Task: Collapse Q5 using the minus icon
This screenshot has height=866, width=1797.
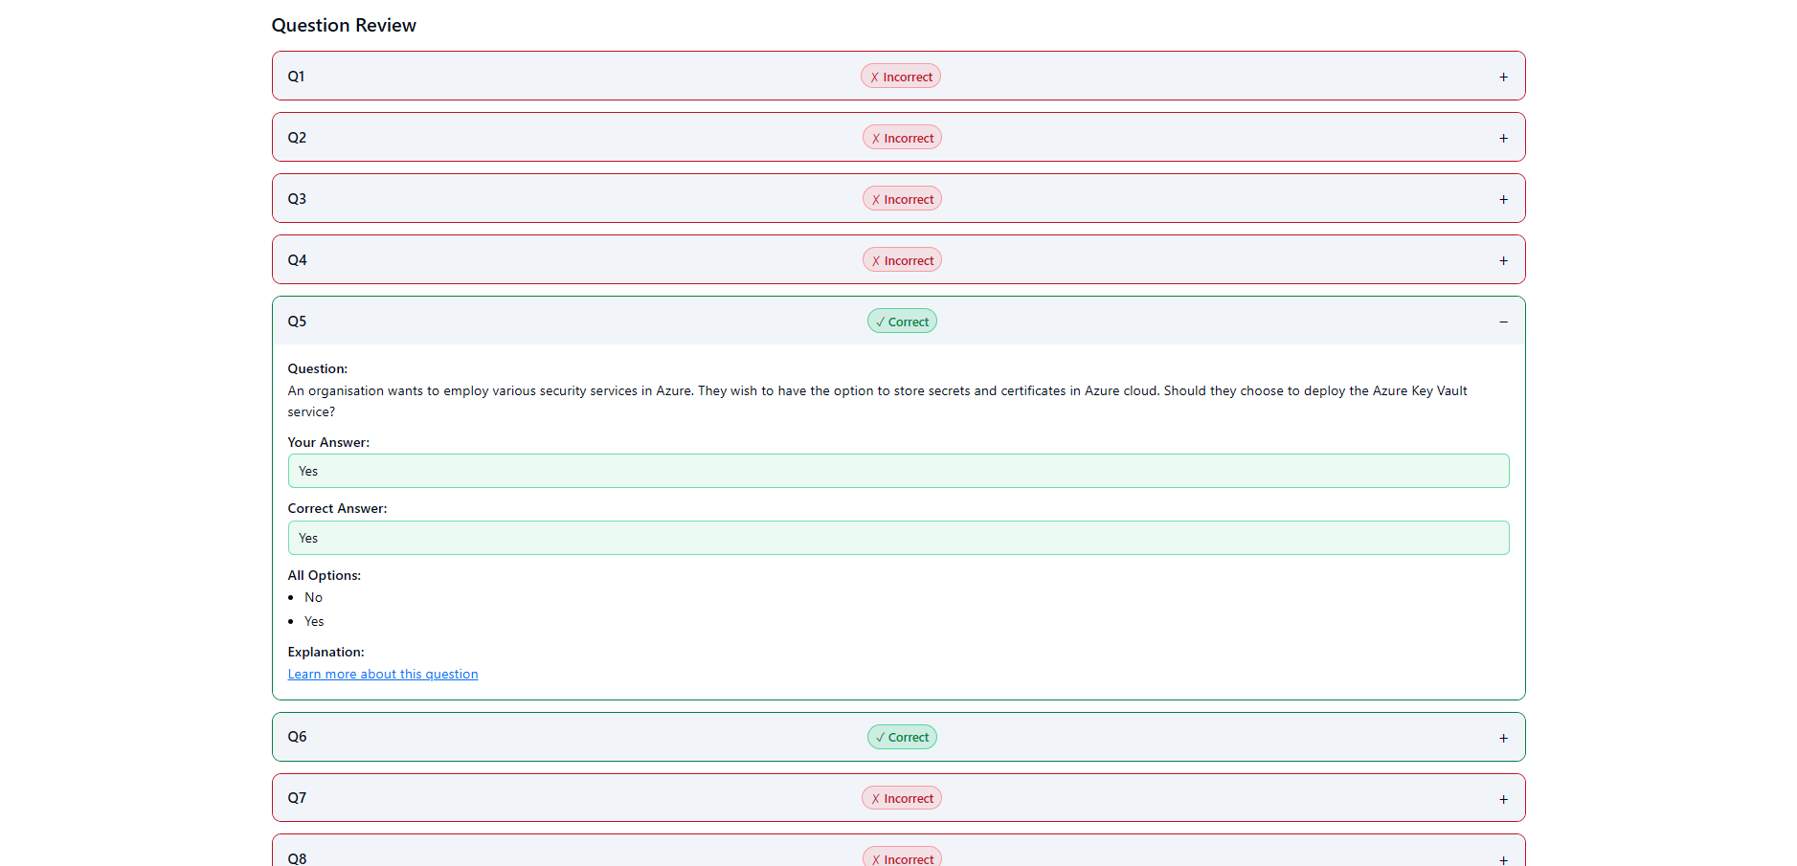Action: 1503,322
